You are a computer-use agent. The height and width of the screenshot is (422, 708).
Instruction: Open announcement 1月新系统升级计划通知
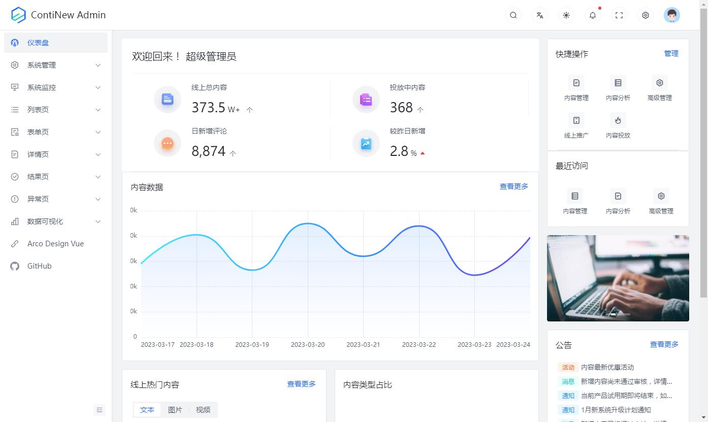coord(616,410)
